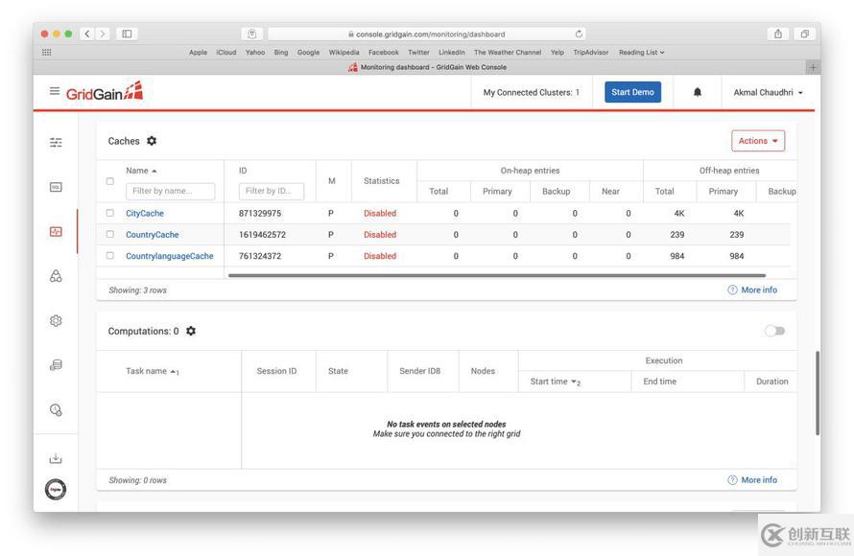Click the Safari address bar

[426, 34]
